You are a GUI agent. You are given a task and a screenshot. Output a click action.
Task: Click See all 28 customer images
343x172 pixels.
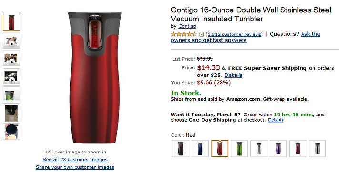(75, 159)
